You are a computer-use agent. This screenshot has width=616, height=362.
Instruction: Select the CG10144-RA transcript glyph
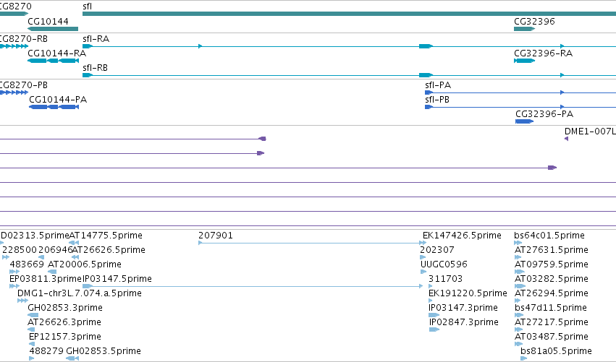tap(53, 61)
